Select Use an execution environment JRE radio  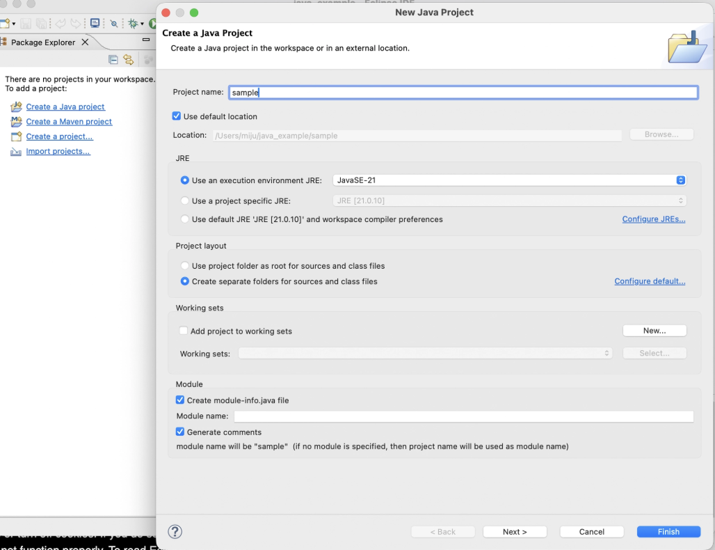[185, 180]
